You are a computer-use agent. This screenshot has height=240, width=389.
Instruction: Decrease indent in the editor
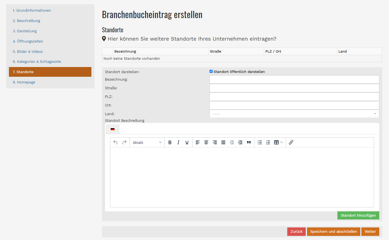[232, 142]
